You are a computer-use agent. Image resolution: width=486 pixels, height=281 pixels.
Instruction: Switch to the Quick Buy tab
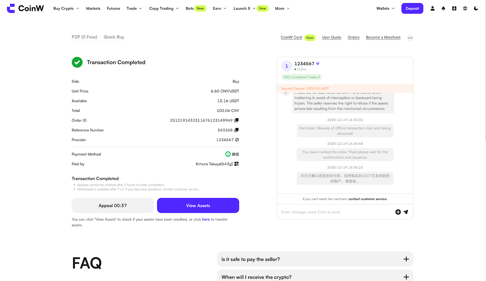[114, 37]
